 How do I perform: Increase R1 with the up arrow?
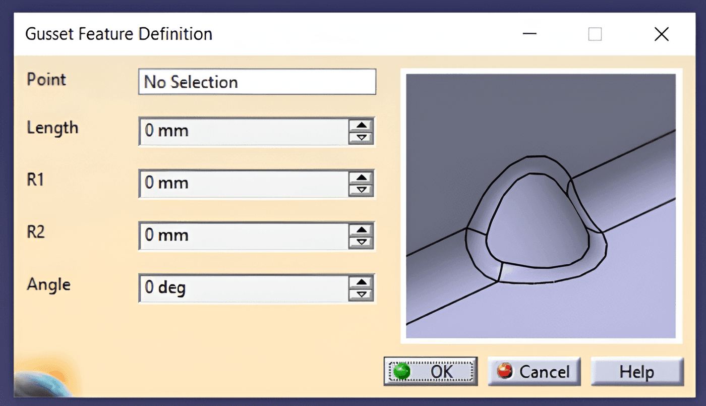coord(361,178)
